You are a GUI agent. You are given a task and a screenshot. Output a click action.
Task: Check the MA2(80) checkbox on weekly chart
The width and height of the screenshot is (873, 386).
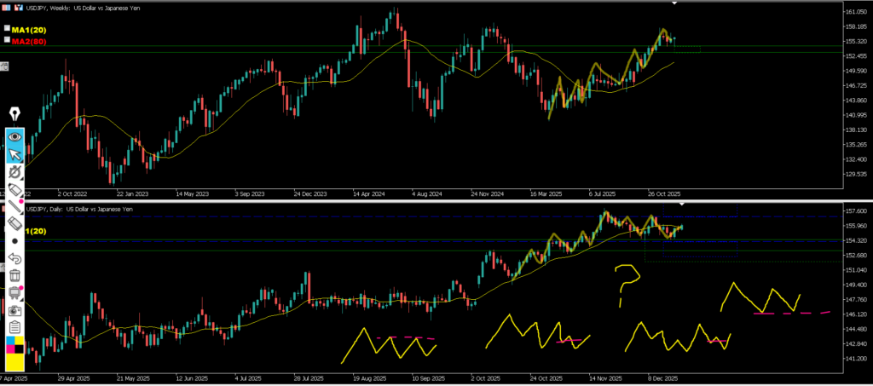7,40
